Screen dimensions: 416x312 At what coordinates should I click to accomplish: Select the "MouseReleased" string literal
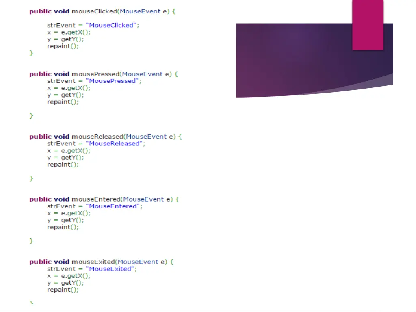coord(114,143)
